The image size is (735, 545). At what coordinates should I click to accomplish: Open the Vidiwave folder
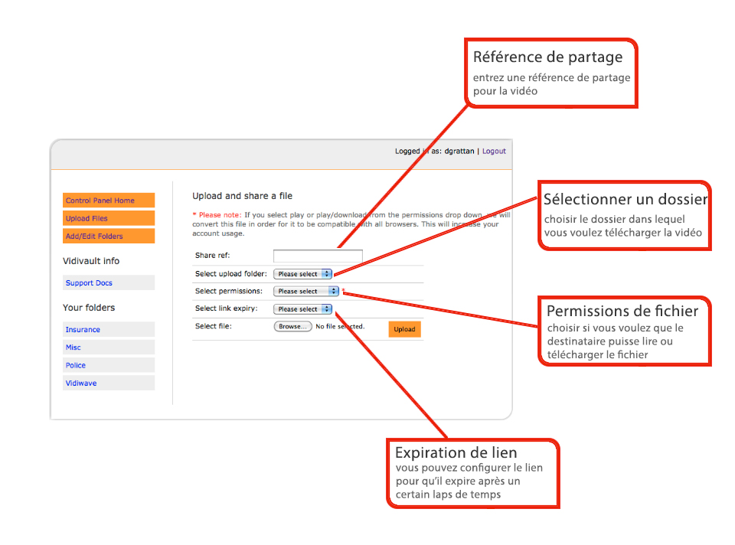tap(81, 383)
